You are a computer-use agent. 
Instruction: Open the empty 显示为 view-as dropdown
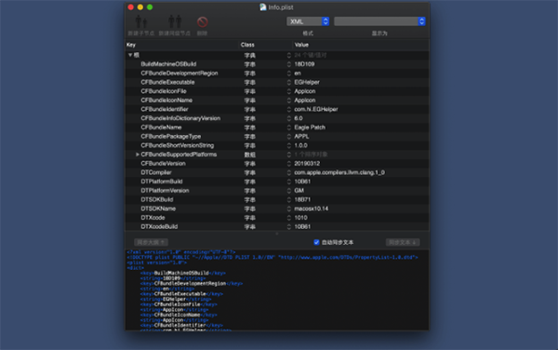[x=379, y=21]
